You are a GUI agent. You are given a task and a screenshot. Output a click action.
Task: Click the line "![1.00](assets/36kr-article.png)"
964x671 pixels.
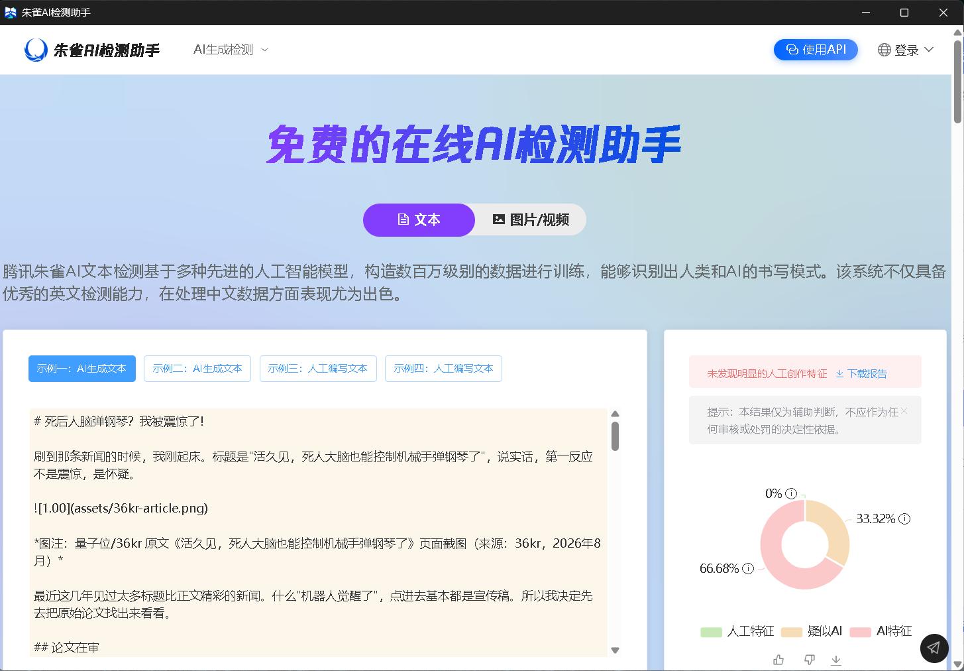point(121,509)
